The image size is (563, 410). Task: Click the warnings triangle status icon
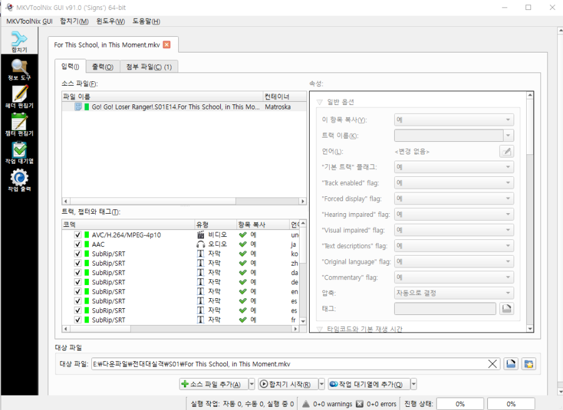(305, 404)
